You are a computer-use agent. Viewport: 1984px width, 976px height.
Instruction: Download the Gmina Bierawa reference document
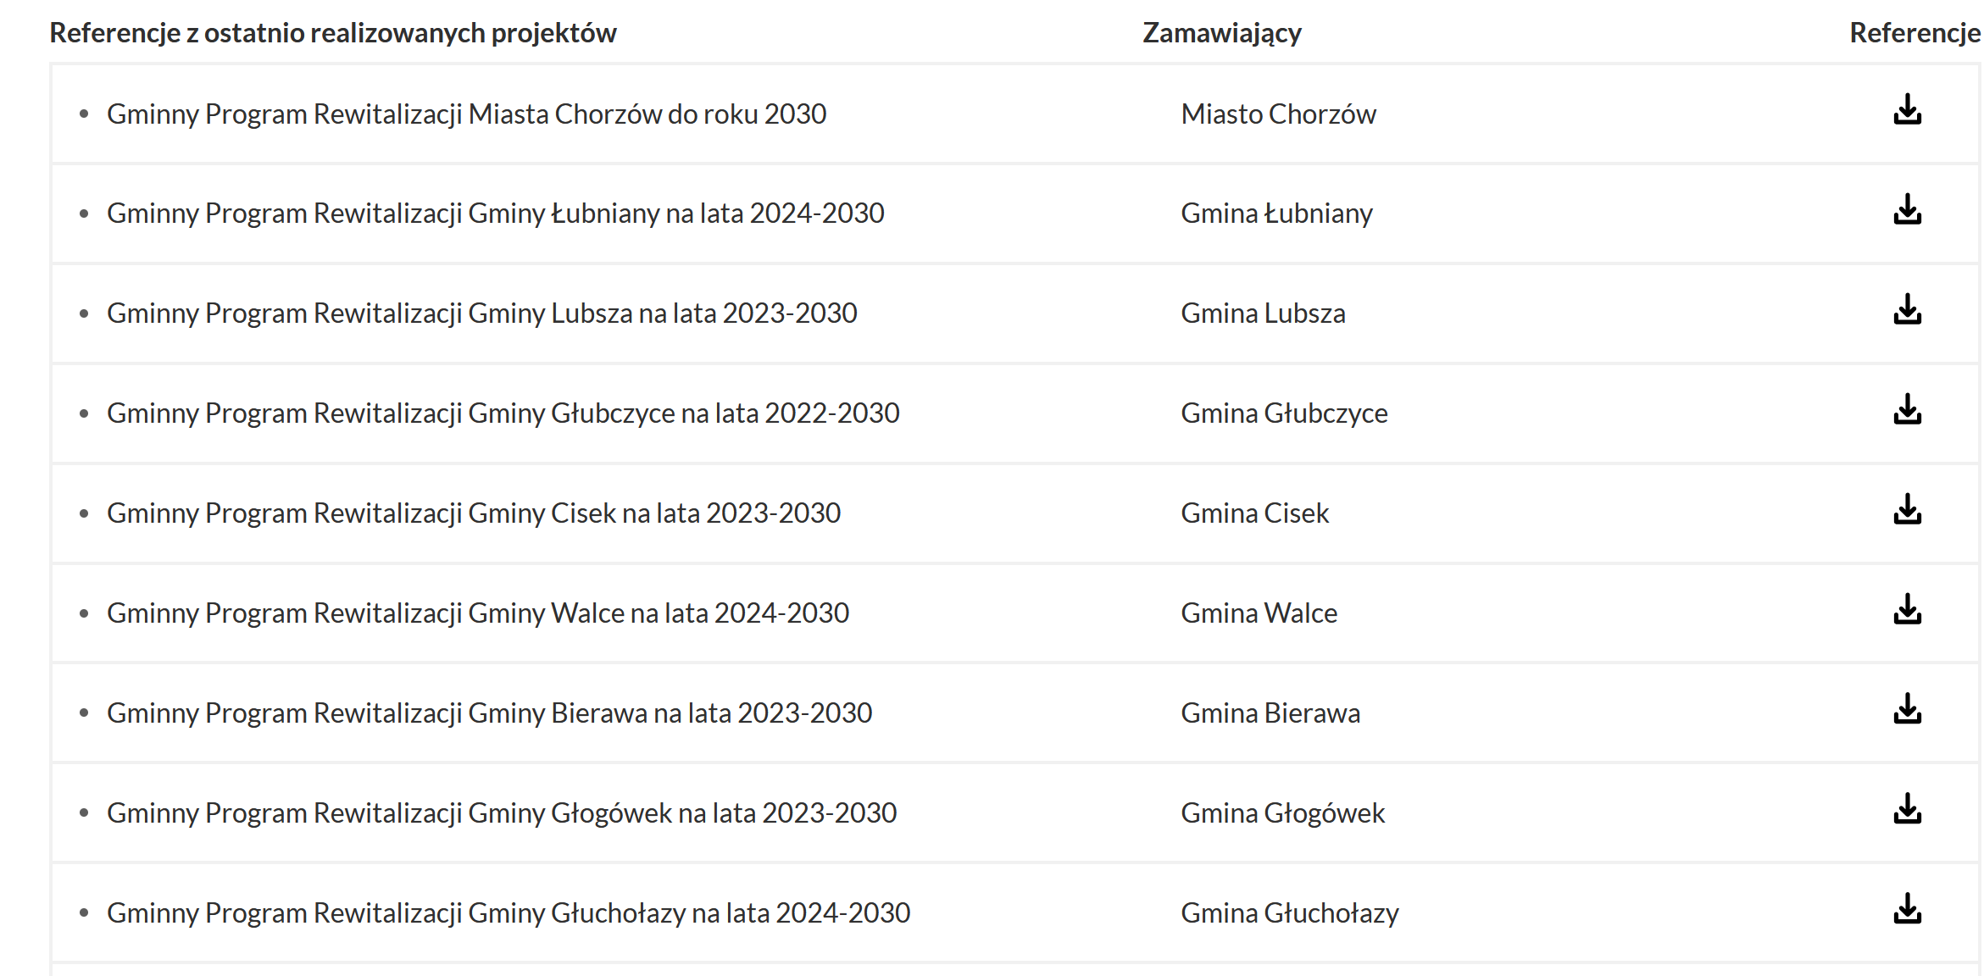click(x=1907, y=710)
